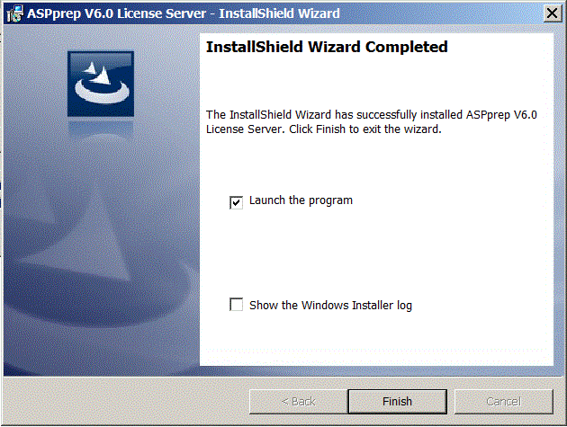Click the "Click Finish to exit" sentence

coord(365,129)
